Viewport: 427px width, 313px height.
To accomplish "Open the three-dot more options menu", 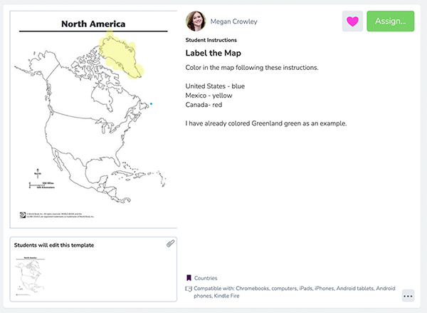I will (408, 296).
